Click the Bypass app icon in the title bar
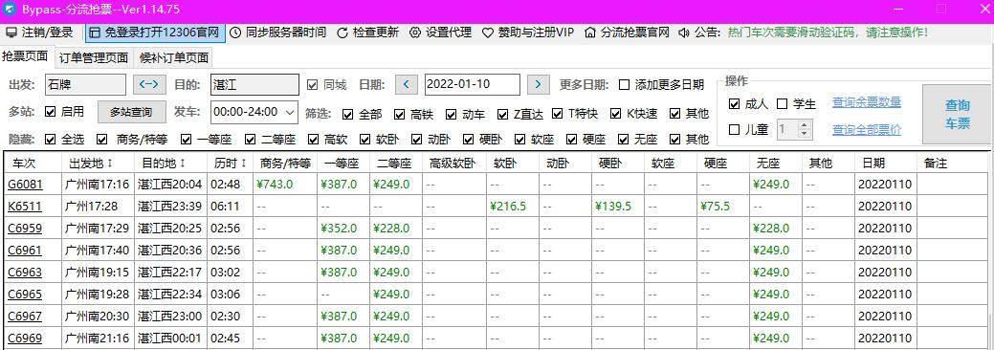Viewport: 994px width, 350px height. pyautogui.click(x=10, y=10)
